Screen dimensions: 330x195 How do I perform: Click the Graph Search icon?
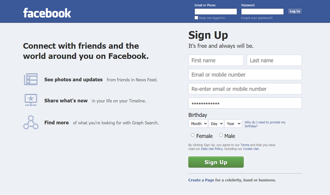coord(31,122)
